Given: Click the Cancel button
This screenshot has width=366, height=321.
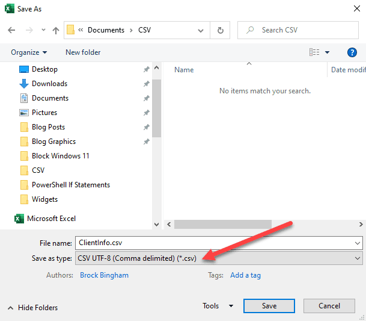Looking at the screenshot, I should tap(329, 306).
